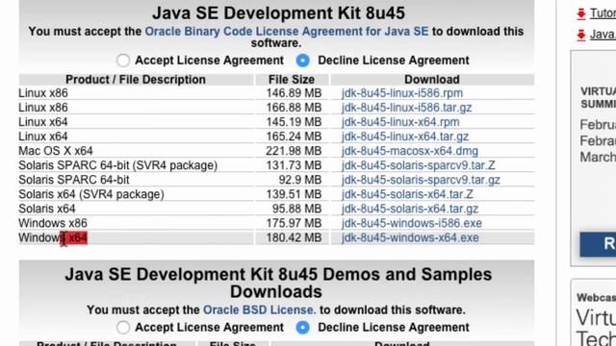Download jdk-8u45-linux-x64.rpm
Screen dimensions: 616x346
click(400, 122)
